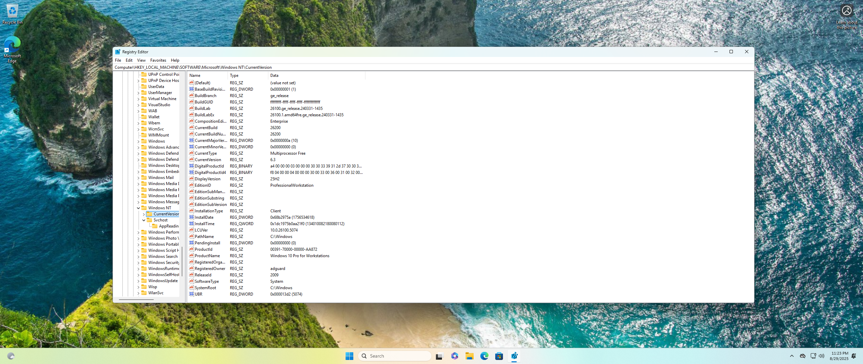Select the ProductId value row
The image size is (863, 364).
(x=276, y=249)
